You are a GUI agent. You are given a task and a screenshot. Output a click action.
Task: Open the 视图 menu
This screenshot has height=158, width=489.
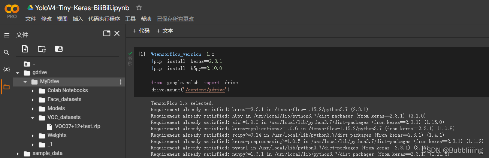[x=62, y=19]
